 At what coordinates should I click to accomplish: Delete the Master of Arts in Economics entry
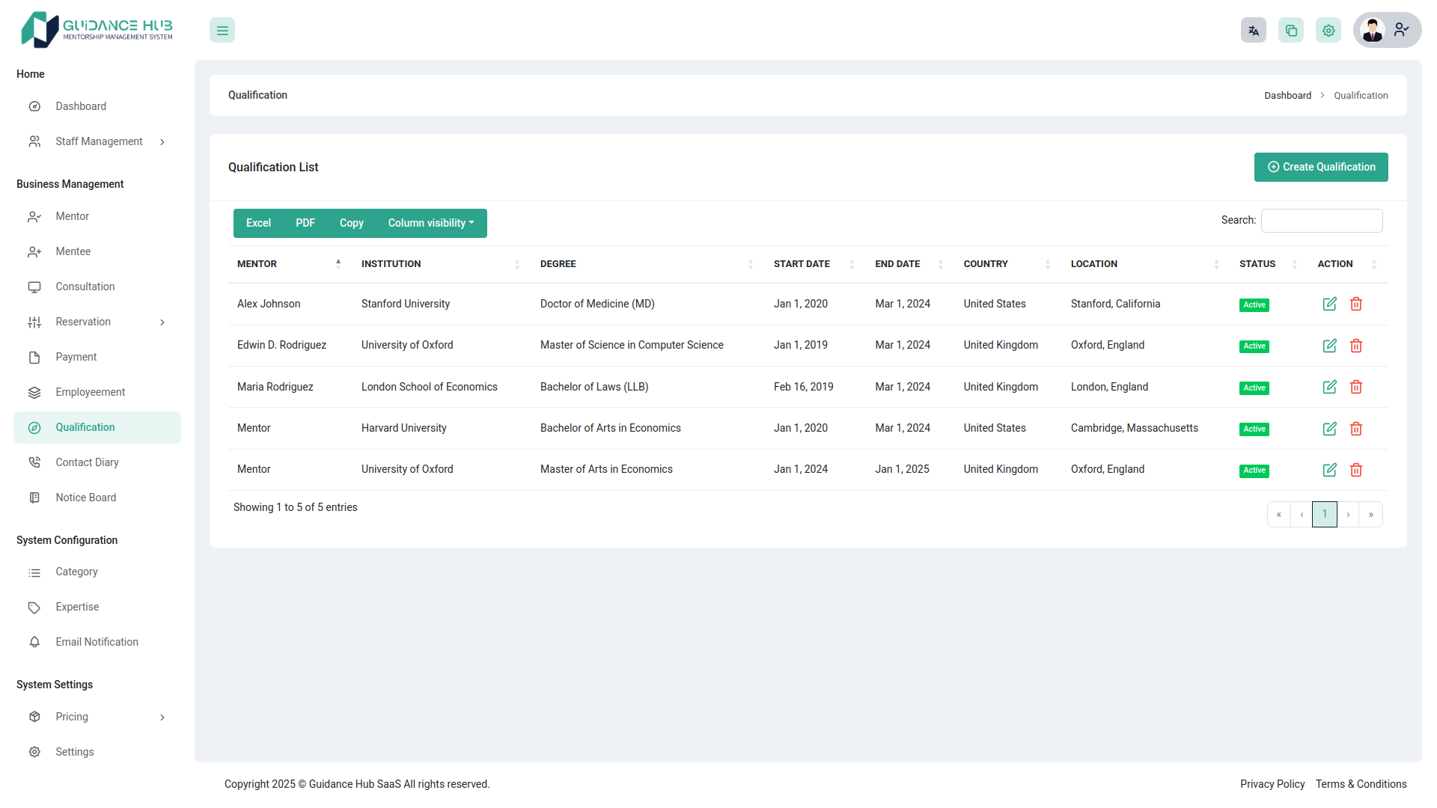(x=1356, y=470)
